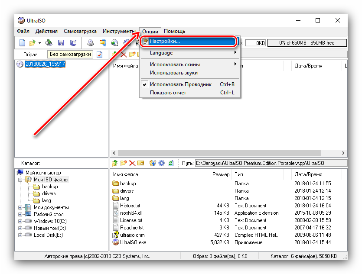Viewport: 362px width, 274px height.
Task: Expand the Windows 10(C:) tree node
Action: 20,221
